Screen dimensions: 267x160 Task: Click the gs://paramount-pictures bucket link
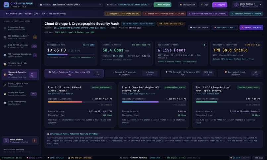(x=80, y=28)
